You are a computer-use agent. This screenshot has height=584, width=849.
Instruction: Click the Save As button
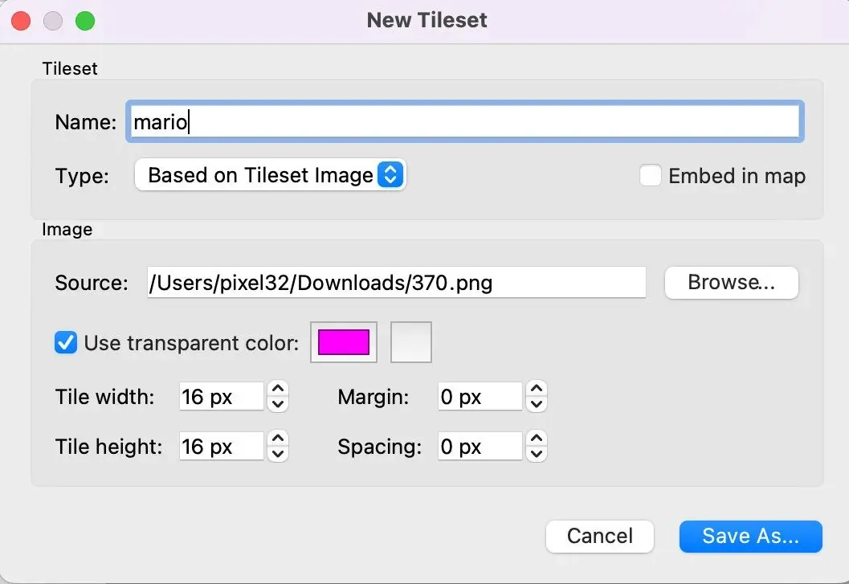coord(750,537)
